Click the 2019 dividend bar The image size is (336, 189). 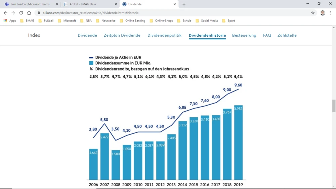pos(238,143)
